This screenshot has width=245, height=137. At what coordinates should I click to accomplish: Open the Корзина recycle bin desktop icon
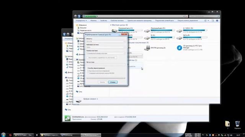tap(237, 124)
